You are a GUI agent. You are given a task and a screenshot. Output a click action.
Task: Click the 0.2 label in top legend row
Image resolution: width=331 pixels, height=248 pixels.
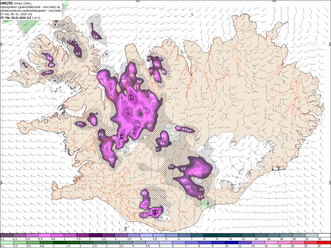tap(2, 239)
